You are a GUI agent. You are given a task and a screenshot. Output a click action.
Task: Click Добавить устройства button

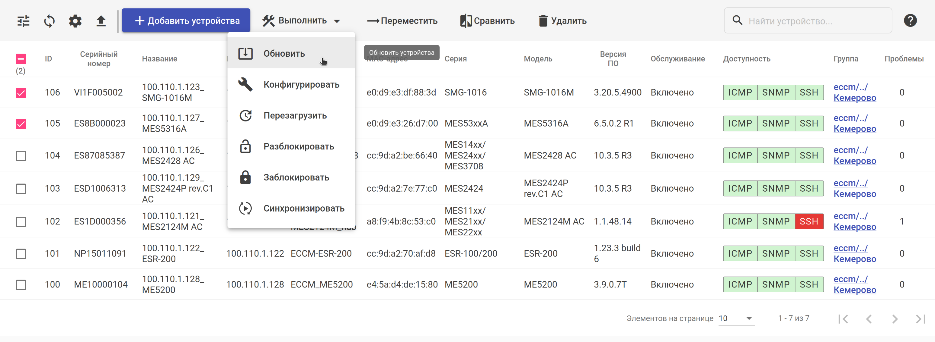click(x=186, y=21)
